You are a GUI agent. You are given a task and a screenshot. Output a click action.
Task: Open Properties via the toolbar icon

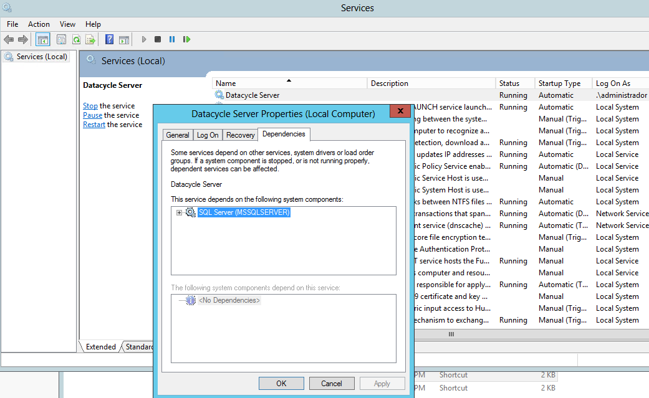[x=61, y=39]
